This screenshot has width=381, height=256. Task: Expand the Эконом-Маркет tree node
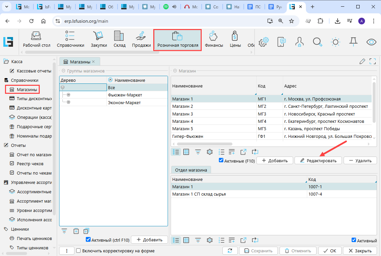[68, 102]
